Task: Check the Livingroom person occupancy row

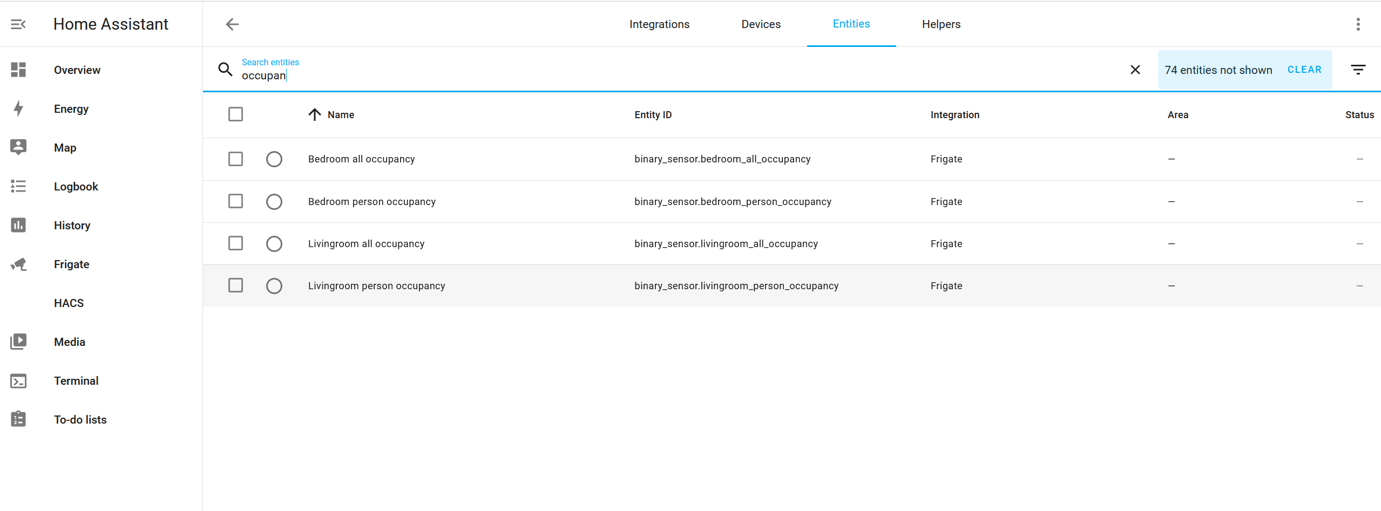Action: [x=235, y=285]
